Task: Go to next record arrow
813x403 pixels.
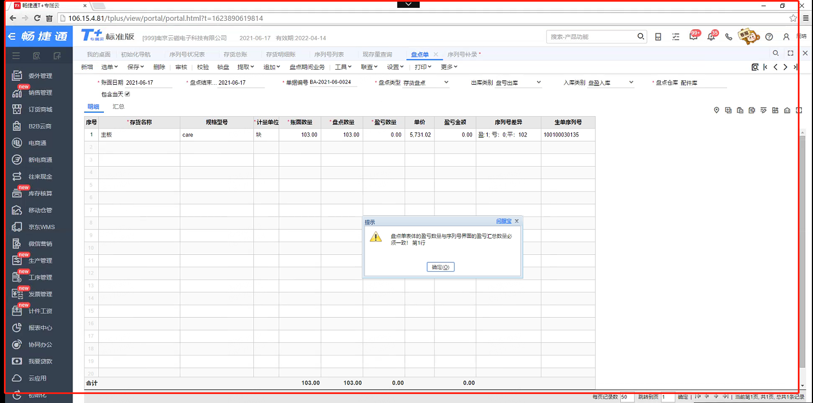Action: [x=785, y=67]
